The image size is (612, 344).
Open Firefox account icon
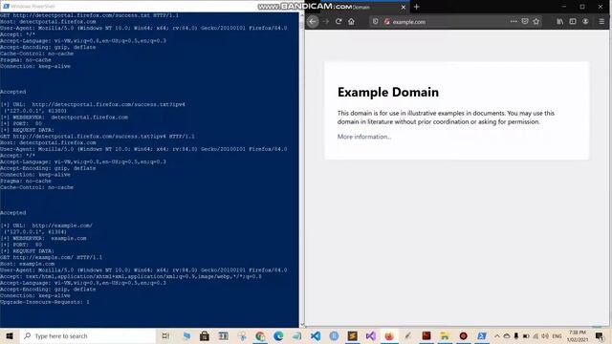(x=585, y=22)
